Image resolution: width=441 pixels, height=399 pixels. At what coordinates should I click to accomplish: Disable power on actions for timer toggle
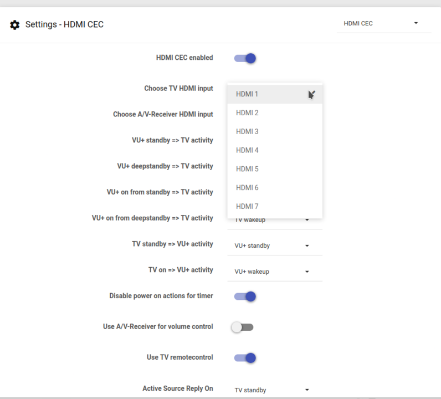[245, 296]
